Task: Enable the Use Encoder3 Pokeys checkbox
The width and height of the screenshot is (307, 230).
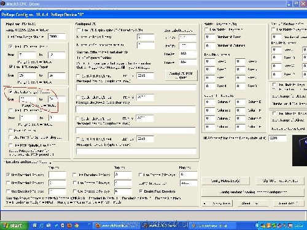Action: pyautogui.click(x=8, y=191)
